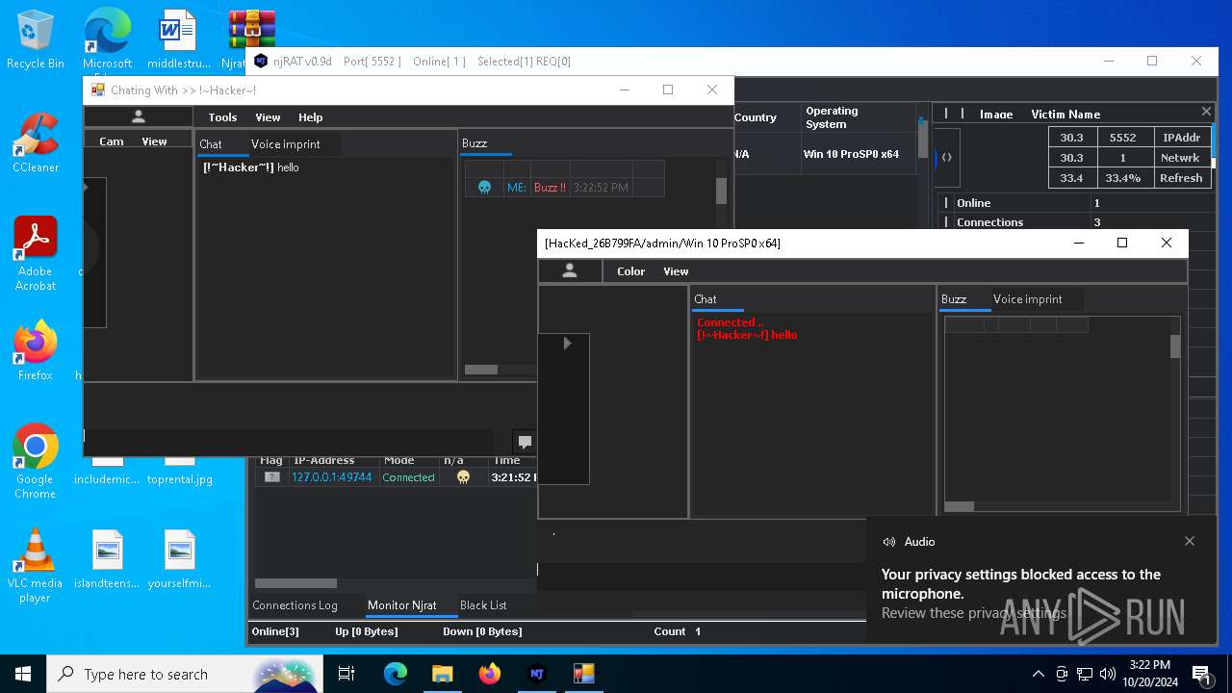Open Help menu in Chating With window
This screenshot has height=693, width=1232.
[x=310, y=117]
